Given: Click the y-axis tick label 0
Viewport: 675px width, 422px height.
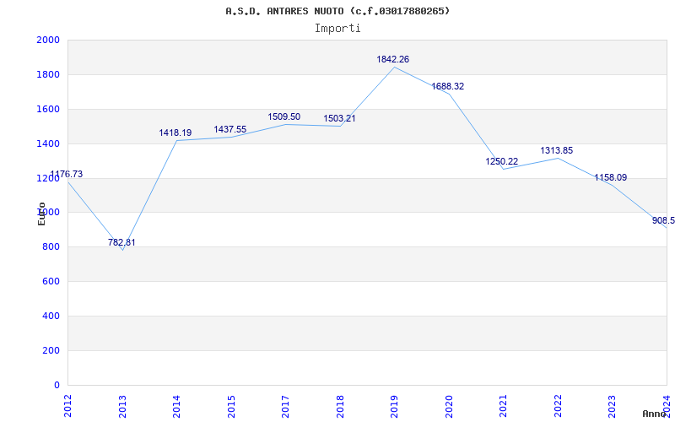Looking at the screenshot, I should click(57, 385).
